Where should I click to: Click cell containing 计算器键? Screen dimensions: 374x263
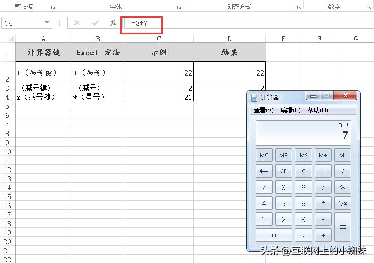click(44, 52)
